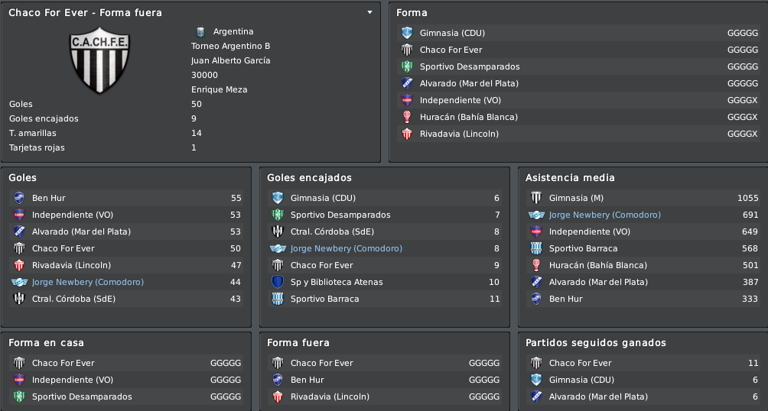
Task: Select manager Enrique Meza
Action: [x=220, y=89]
